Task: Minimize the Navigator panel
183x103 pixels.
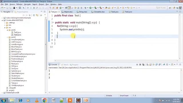Action: coord(41,11)
